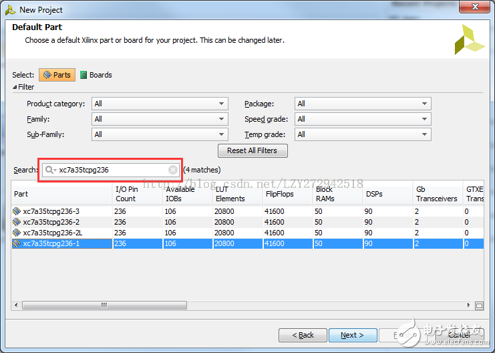The height and width of the screenshot is (353, 495).
Task: Go Back to previous page
Action: pyautogui.click(x=303, y=335)
